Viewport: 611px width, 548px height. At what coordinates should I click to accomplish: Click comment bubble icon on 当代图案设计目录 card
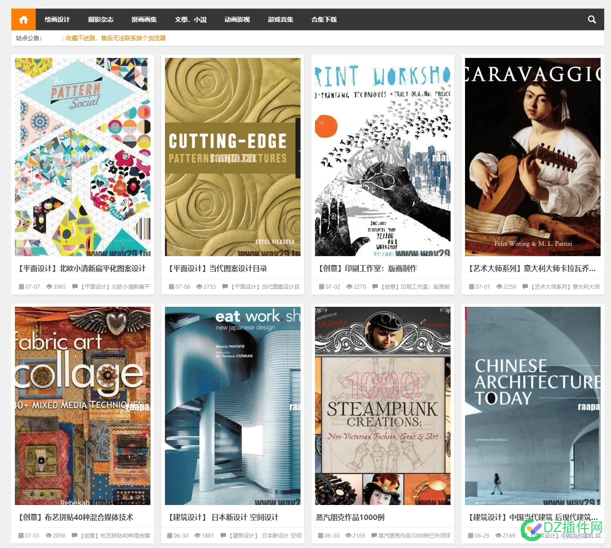pos(225,286)
